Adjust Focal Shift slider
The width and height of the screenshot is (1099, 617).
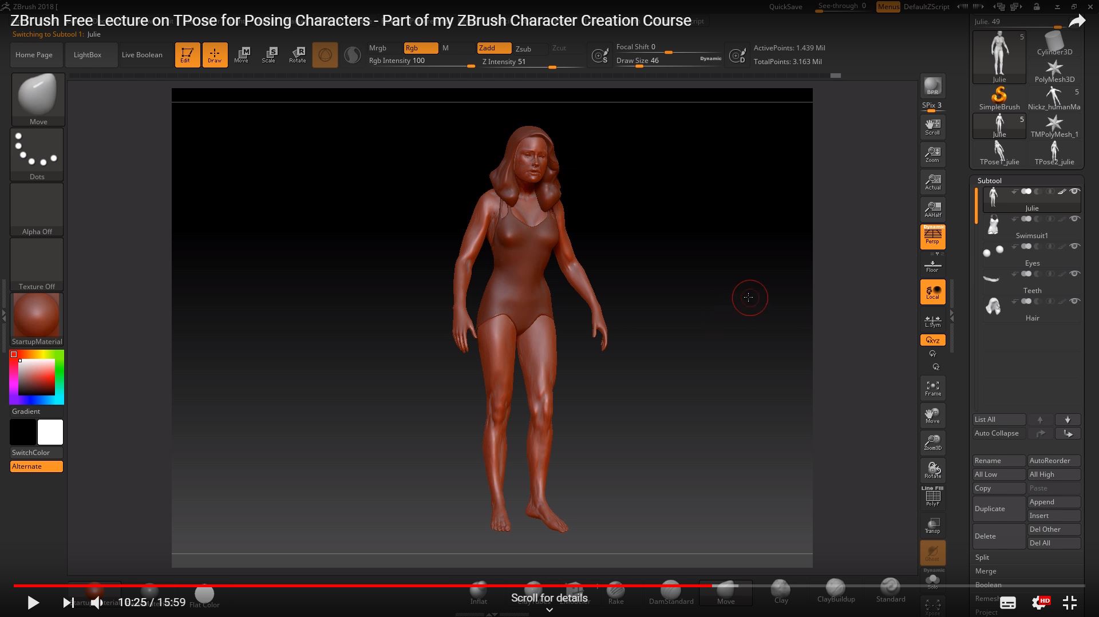click(669, 48)
